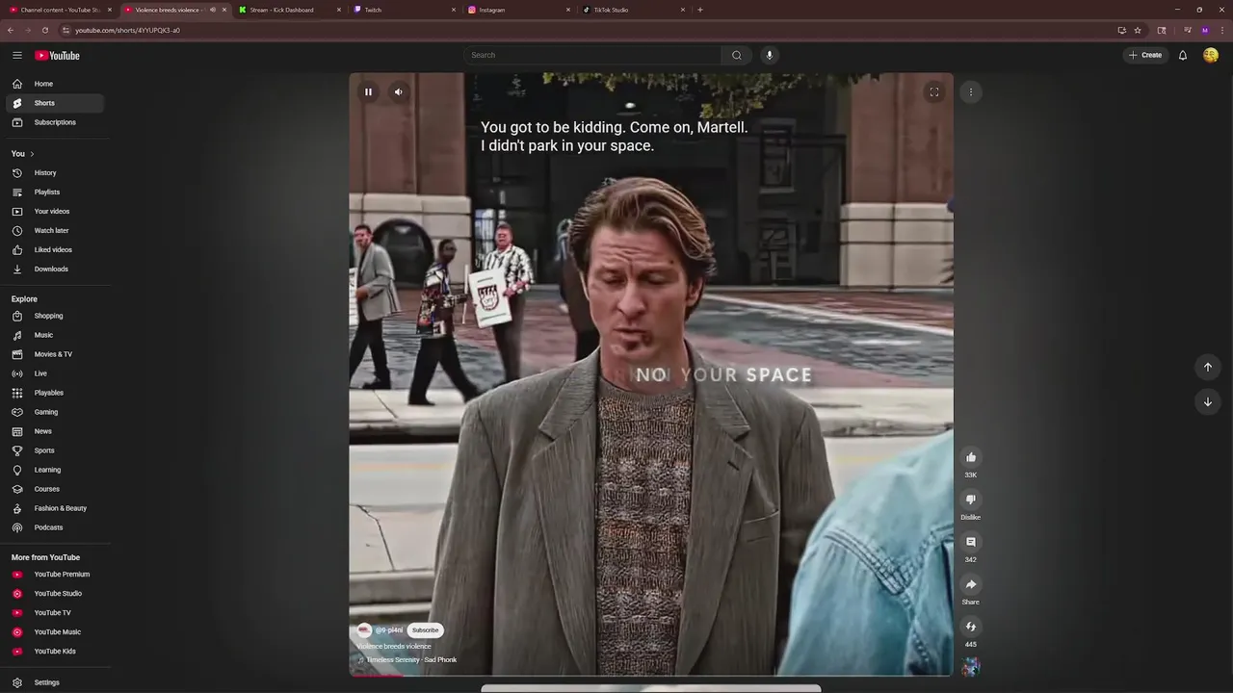Start voice search with the microphone

click(x=769, y=55)
